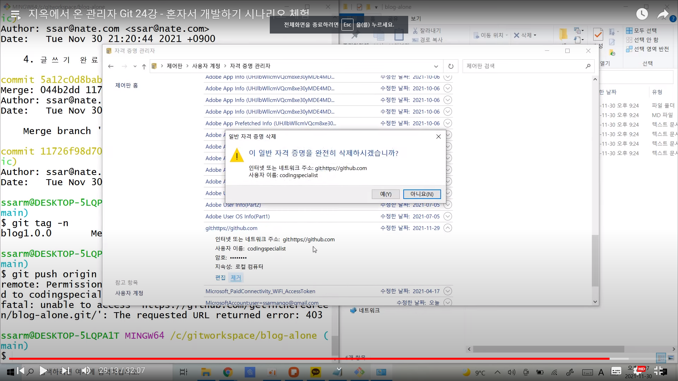
Task: Click the 편집 link for the github credential
Action: (220, 278)
